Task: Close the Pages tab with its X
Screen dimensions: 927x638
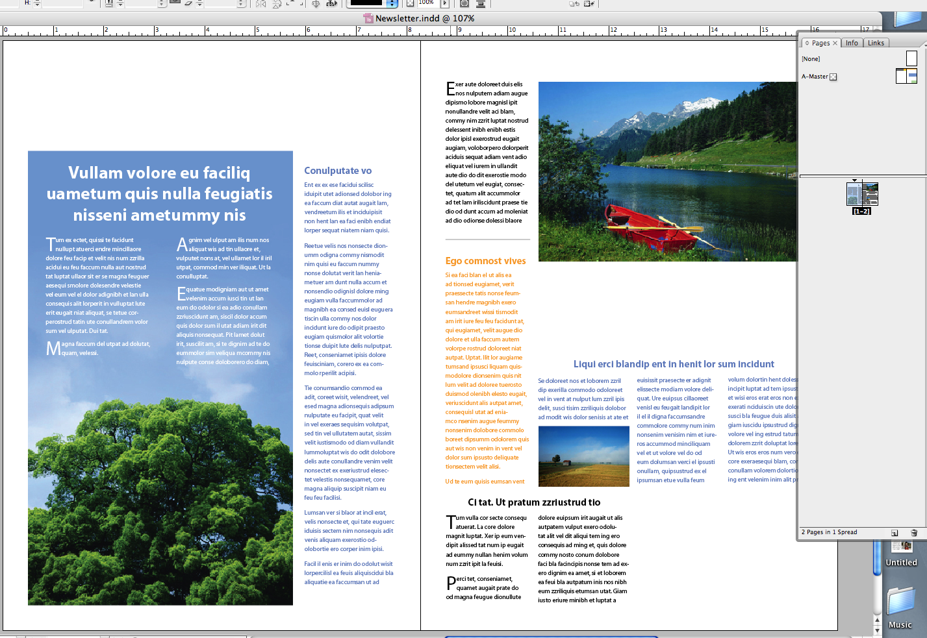Action: click(x=835, y=43)
